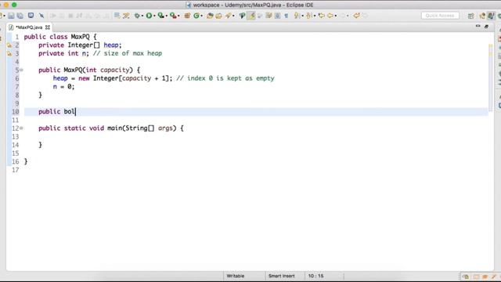Click the Smart Insert status entry

(282, 276)
